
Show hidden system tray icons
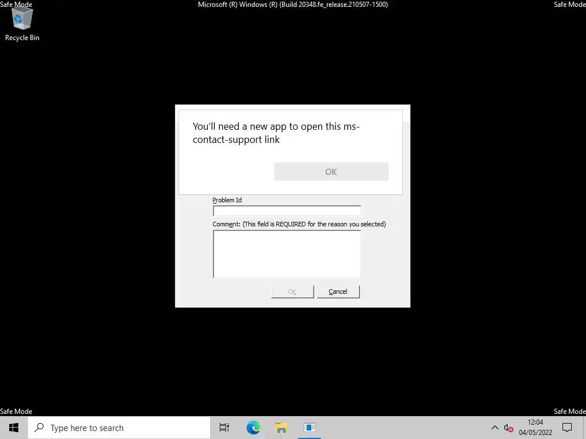494,428
